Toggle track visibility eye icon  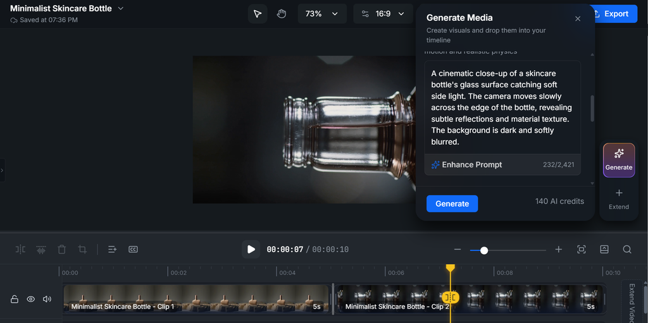[x=30, y=299]
